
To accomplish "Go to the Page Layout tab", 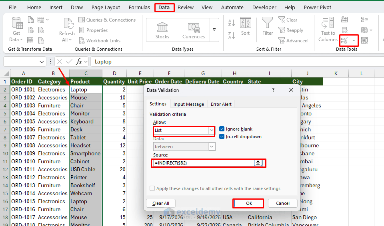I will 106,7.
